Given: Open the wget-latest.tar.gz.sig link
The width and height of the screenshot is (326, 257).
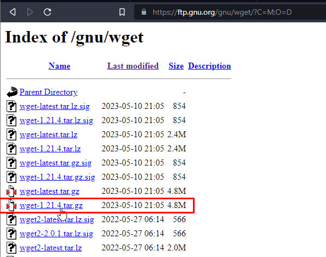Looking at the screenshot, I should 56,163.
